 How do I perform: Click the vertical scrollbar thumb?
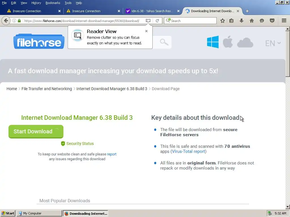(287, 54)
